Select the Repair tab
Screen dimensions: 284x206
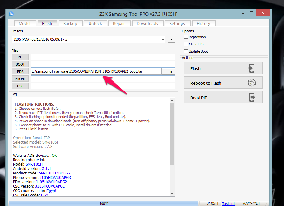(x=119, y=23)
